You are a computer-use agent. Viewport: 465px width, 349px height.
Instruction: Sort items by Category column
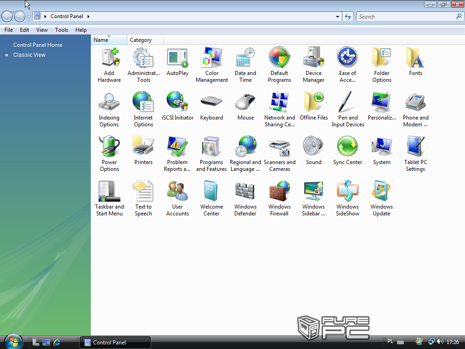pos(145,40)
